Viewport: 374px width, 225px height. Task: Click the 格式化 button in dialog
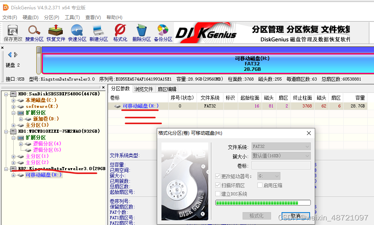click(x=257, y=216)
